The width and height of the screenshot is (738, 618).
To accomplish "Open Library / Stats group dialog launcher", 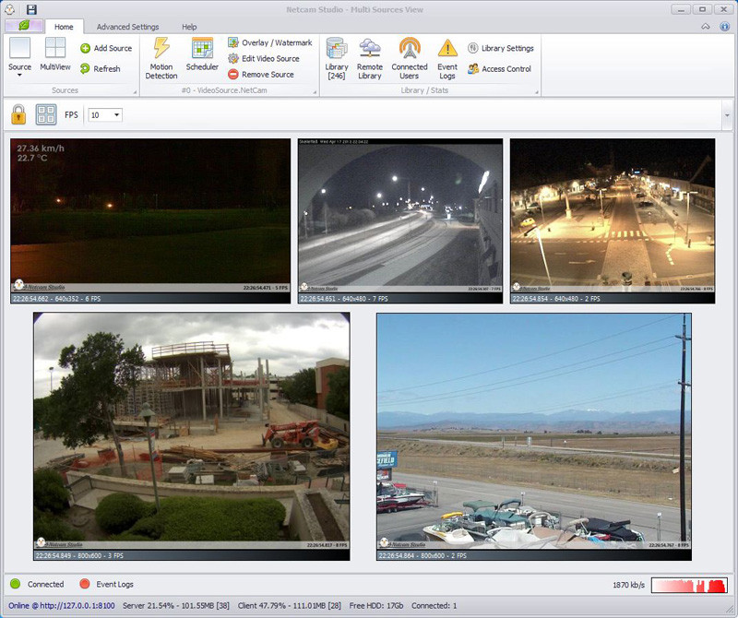I will tap(537, 92).
